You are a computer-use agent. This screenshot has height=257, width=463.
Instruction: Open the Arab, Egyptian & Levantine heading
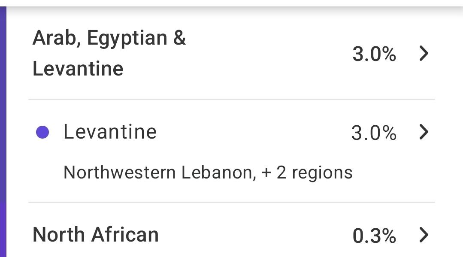click(x=109, y=53)
